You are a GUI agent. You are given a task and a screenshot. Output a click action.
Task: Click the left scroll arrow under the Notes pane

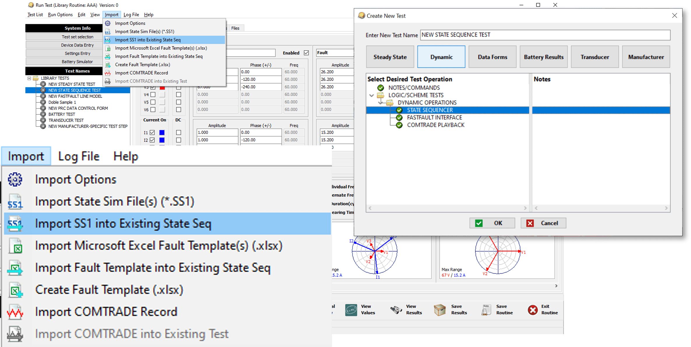point(536,208)
